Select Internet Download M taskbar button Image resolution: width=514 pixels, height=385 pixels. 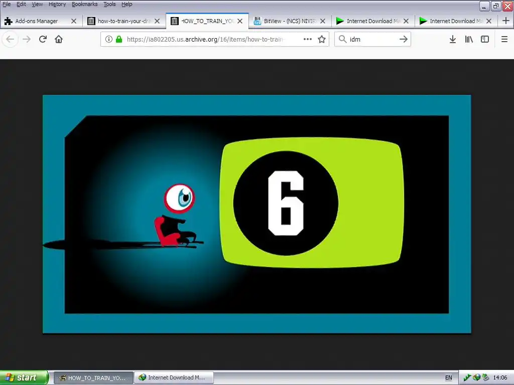[x=174, y=377]
